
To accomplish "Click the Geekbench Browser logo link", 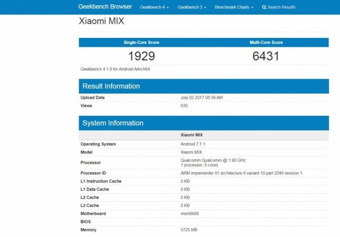I will click(x=105, y=7).
